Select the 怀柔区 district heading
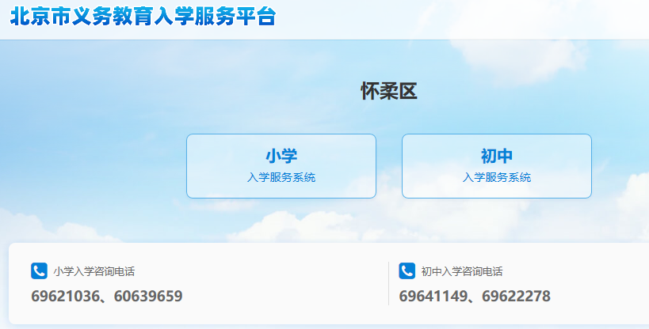The height and width of the screenshot is (329, 649). 389,91
